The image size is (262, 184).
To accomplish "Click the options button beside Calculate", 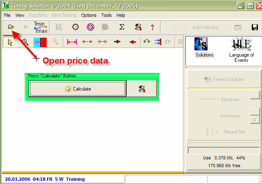I will (x=142, y=89).
